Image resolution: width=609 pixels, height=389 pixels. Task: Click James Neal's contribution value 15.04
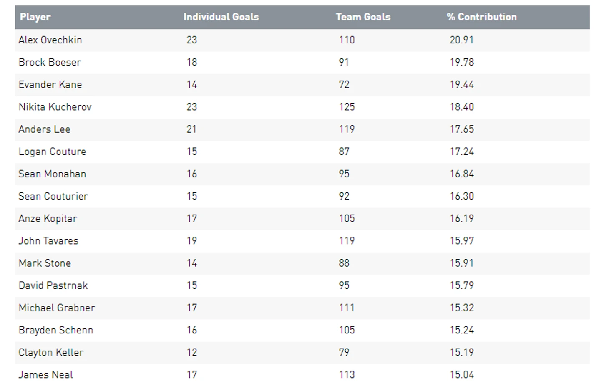coord(461,375)
